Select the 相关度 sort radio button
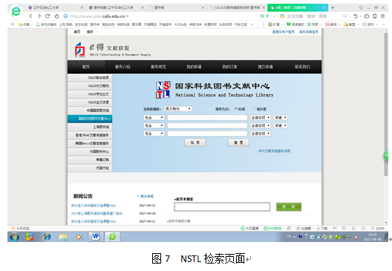The height and width of the screenshot is (271, 392). point(254,108)
